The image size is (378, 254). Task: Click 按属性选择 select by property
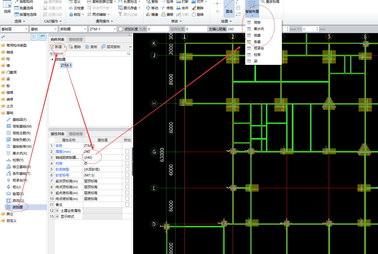pyautogui.click(x=25, y=14)
